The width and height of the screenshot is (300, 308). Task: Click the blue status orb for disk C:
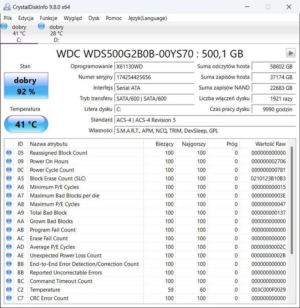click(x=4, y=26)
